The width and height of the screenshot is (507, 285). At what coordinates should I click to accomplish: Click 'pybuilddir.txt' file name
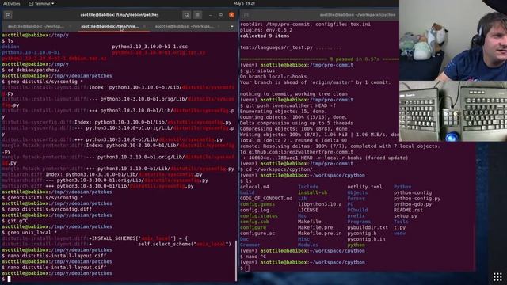(x=368, y=227)
